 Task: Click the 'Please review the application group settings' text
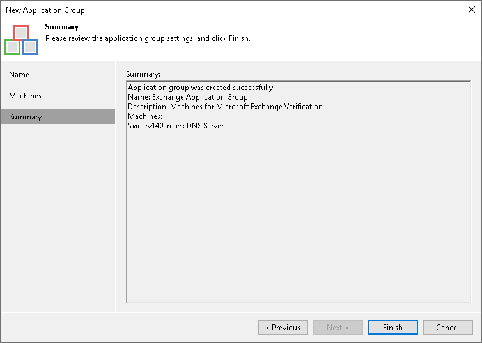tap(148, 38)
